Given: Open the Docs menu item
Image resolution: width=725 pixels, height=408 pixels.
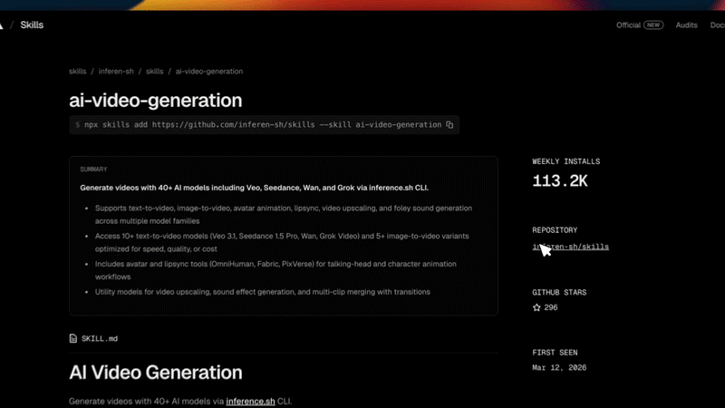Looking at the screenshot, I should 718,25.
